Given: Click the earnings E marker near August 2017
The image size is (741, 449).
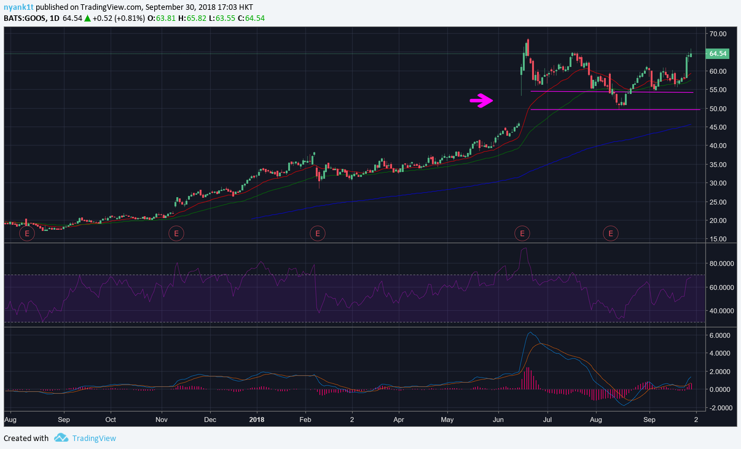Looking at the screenshot, I should pyautogui.click(x=26, y=233).
